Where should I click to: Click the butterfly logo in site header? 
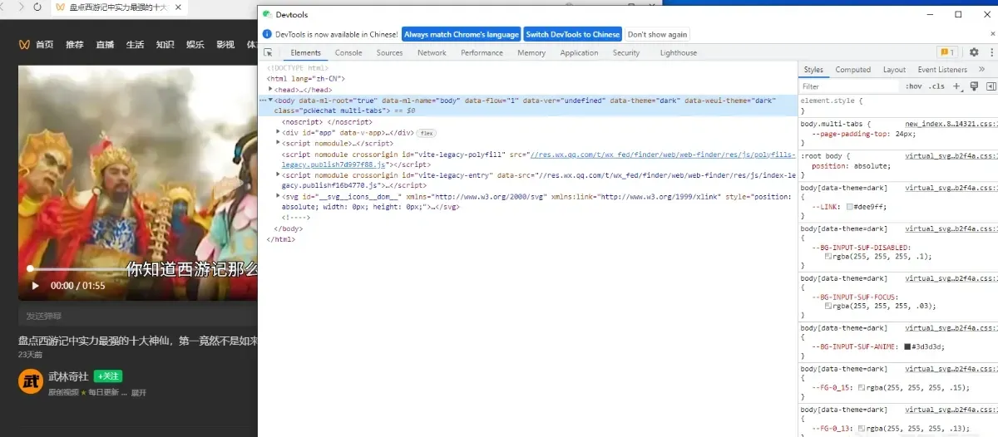coord(25,44)
